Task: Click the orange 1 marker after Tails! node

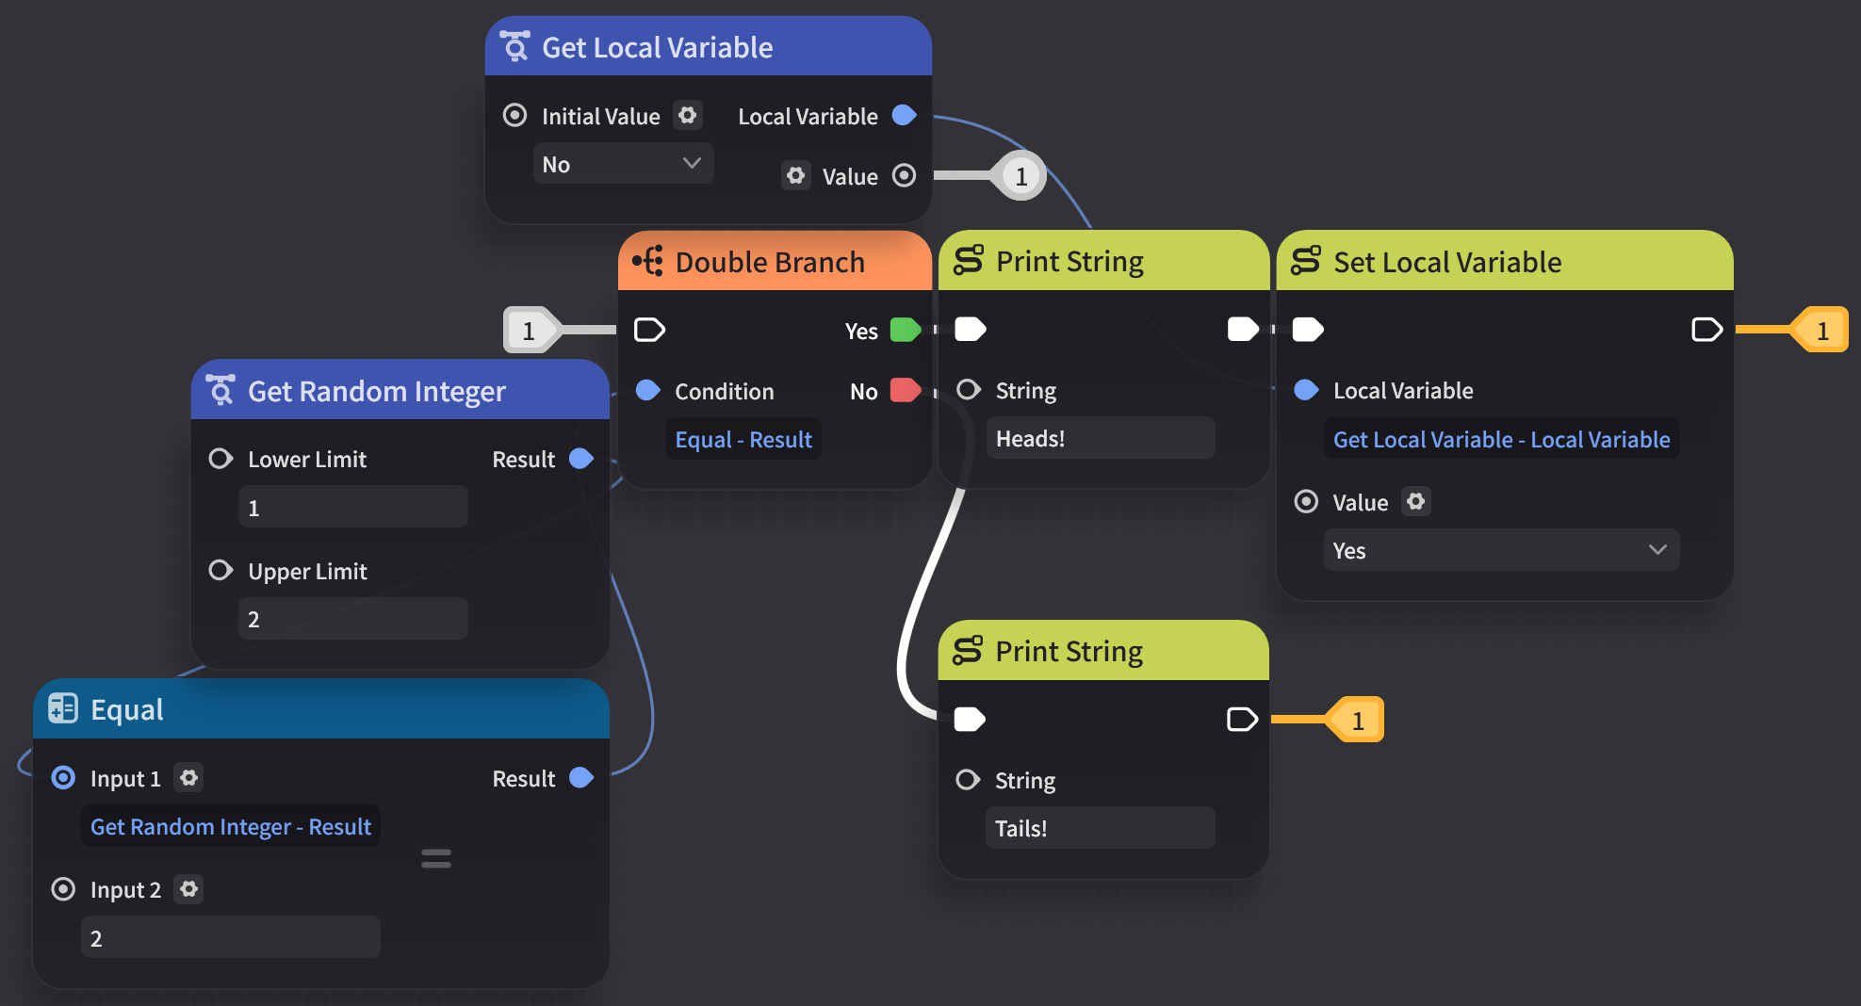Action: tap(1356, 720)
